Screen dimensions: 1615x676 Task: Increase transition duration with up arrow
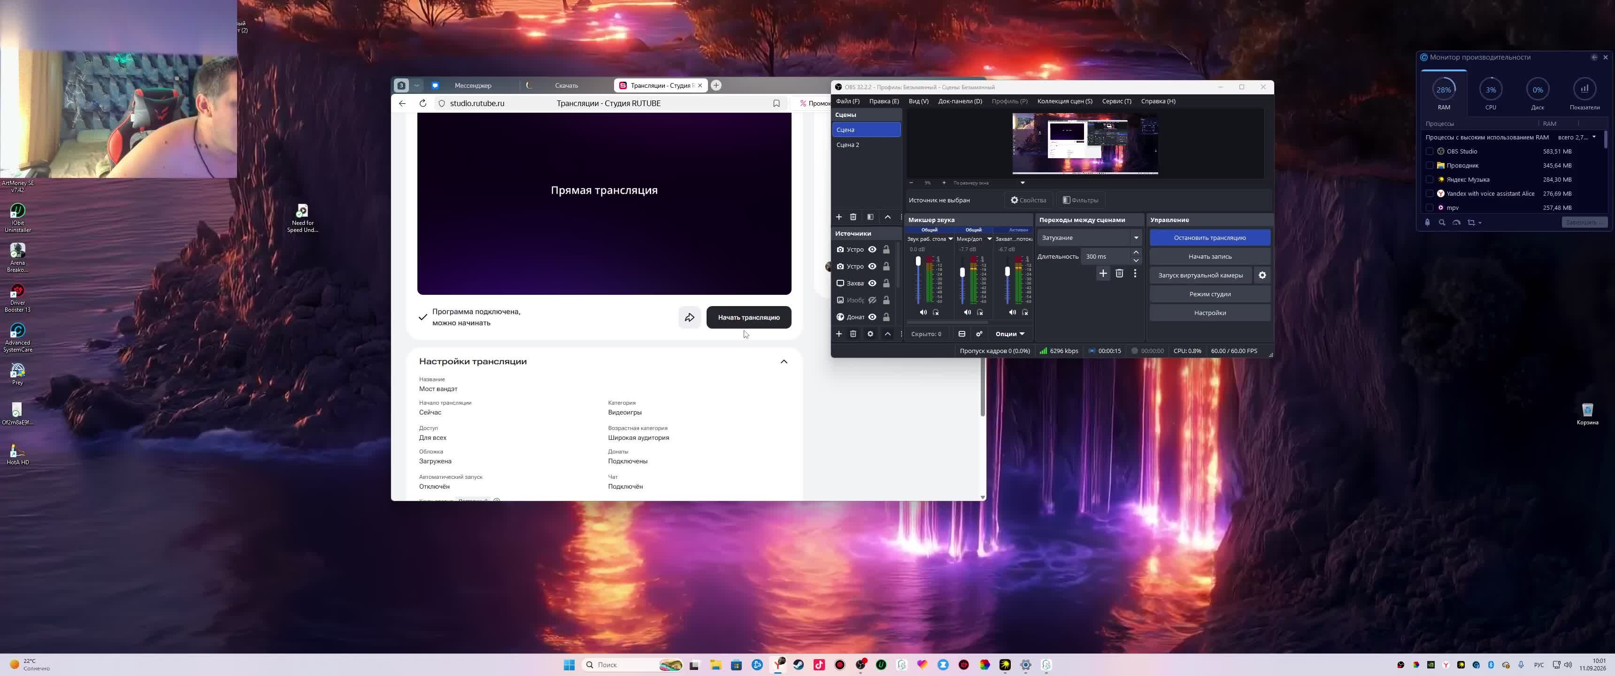pos(1135,253)
